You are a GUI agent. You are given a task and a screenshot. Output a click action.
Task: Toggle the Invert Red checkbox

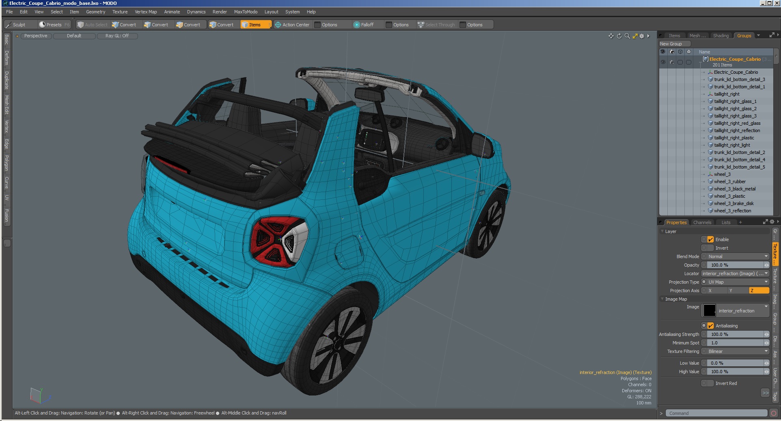click(710, 383)
